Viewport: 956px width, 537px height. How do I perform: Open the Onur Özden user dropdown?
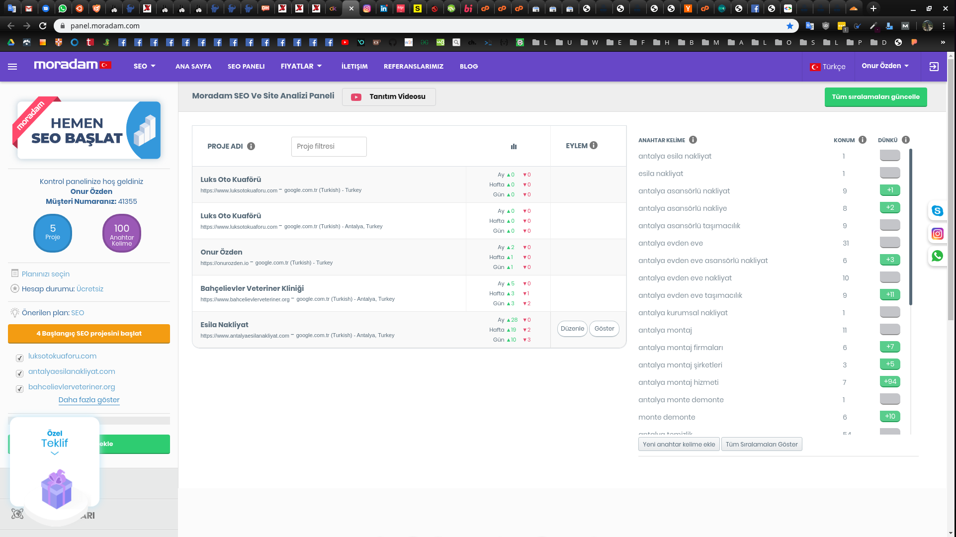[x=885, y=66]
